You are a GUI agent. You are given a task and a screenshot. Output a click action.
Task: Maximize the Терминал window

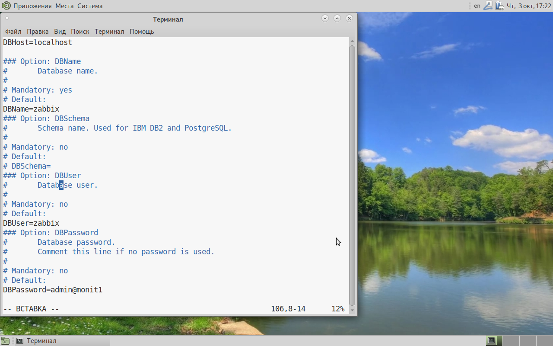coord(337,18)
